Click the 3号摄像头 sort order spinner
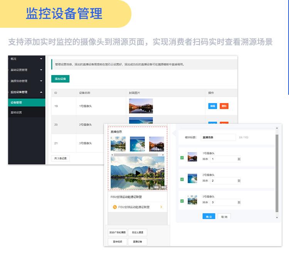Image resolution: width=289 pixels, height=272 pixels. pyautogui.click(x=239, y=202)
